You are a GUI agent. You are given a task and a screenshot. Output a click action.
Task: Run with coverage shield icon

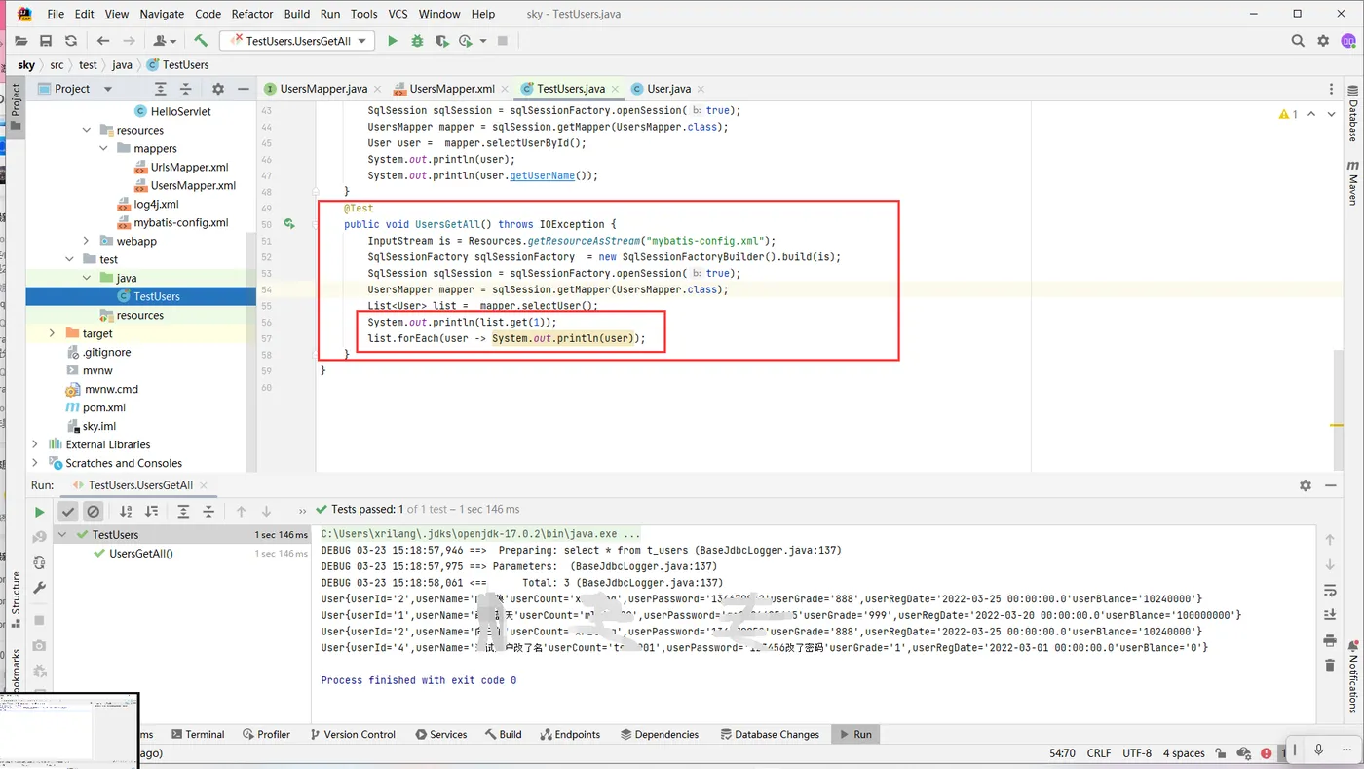coord(442,41)
